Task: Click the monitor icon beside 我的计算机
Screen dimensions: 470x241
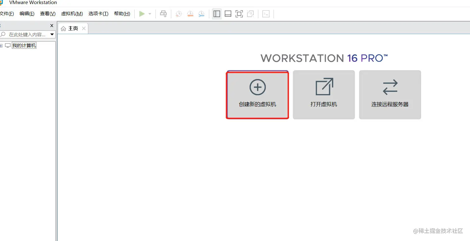Action: click(x=8, y=46)
